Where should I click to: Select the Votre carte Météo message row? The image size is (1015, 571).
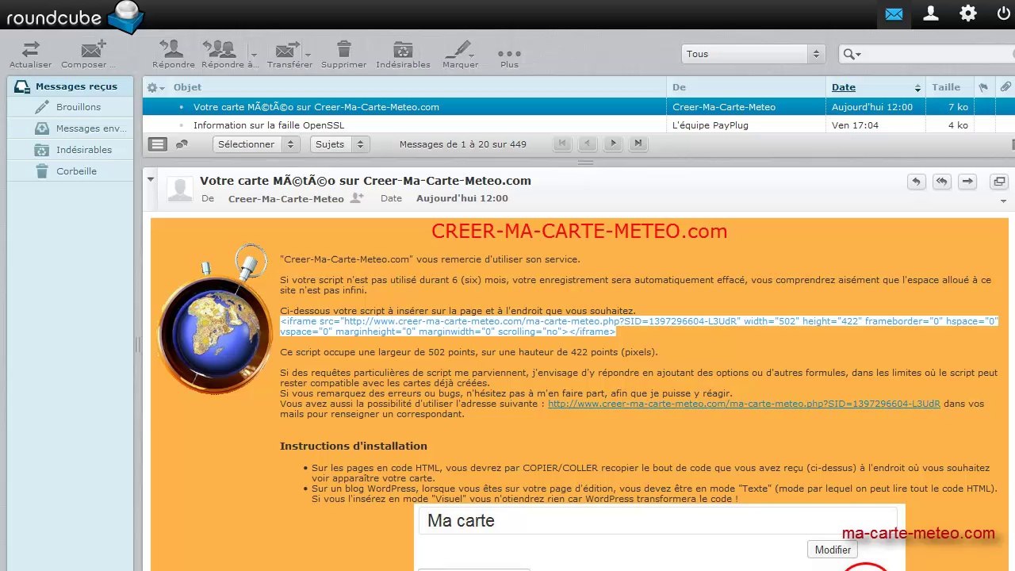(579, 107)
